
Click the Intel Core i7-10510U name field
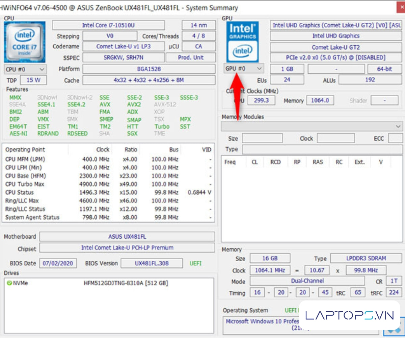(108, 25)
